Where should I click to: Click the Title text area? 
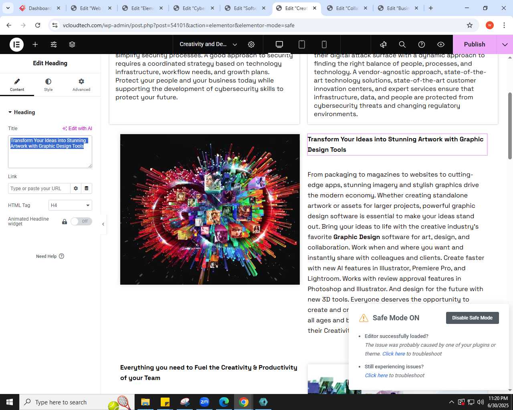tap(50, 152)
